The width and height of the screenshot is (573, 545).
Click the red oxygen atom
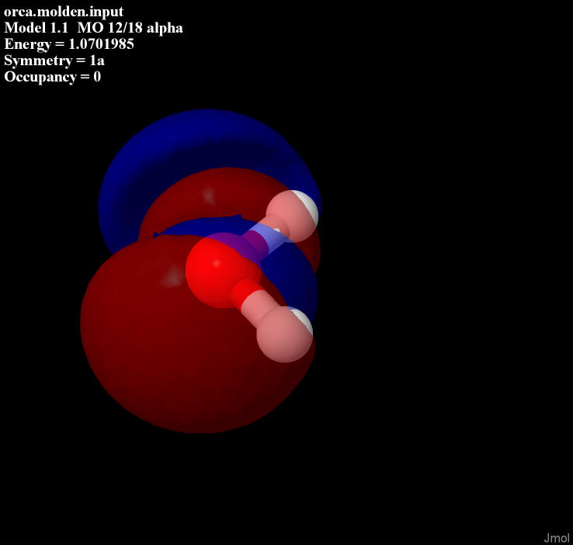click(222, 271)
